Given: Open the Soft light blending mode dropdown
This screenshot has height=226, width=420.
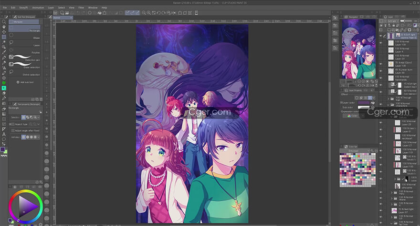Looking at the screenshot, I should point(393,21).
